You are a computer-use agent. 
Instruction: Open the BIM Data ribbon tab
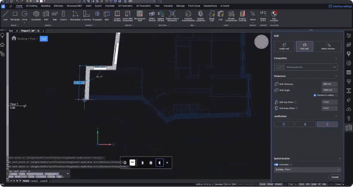(x=58, y=6)
